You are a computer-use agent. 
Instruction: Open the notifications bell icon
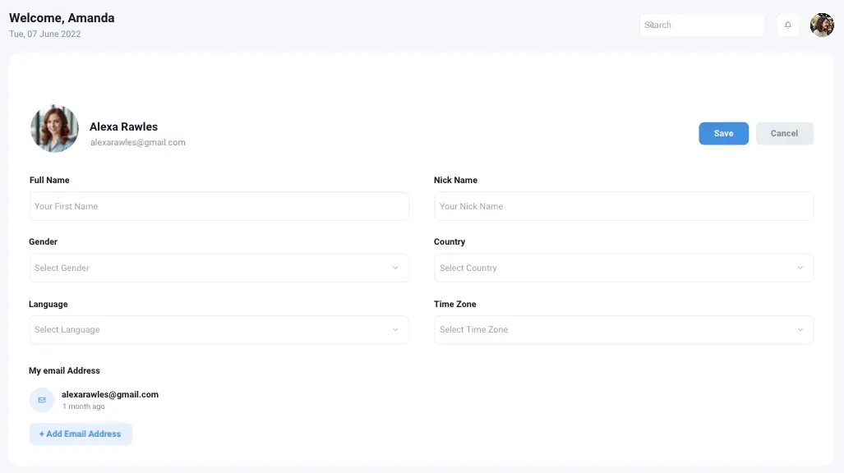787,25
